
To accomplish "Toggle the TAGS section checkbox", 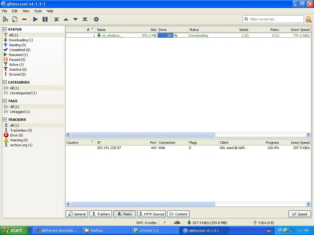I will (x=5, y=101).
